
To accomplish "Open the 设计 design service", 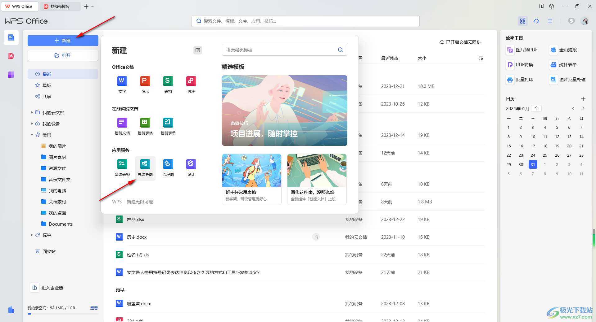I will pos(191,168).
